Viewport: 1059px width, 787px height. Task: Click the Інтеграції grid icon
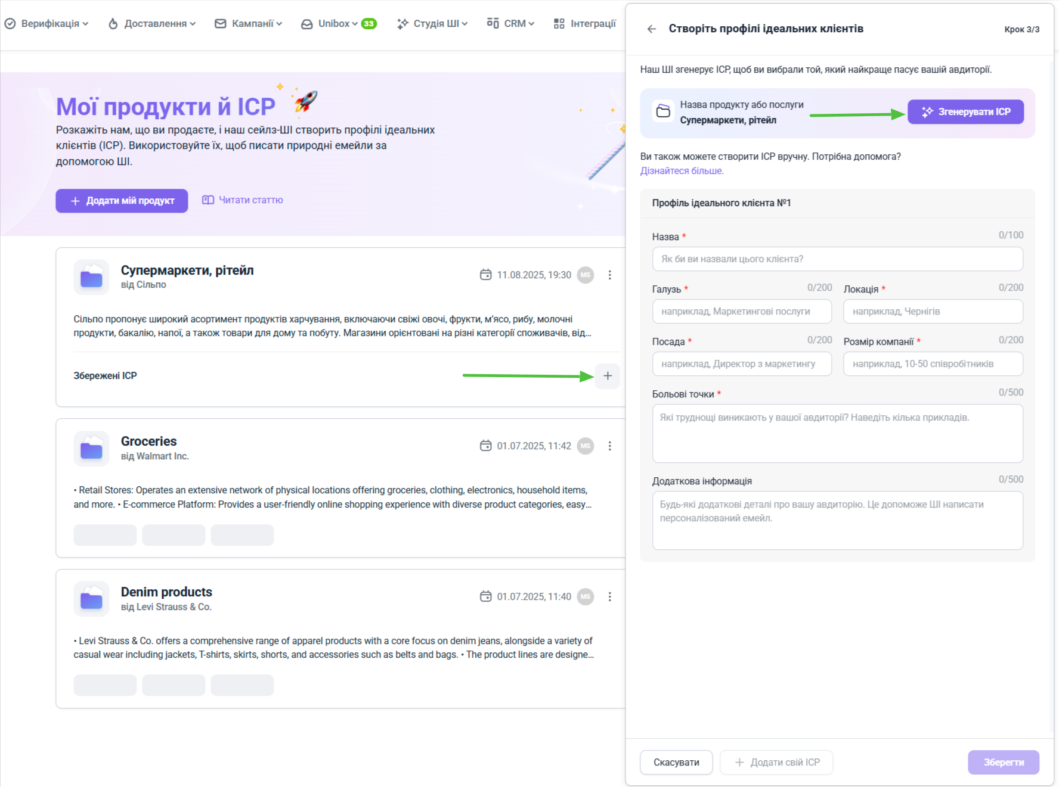[x=559, y=24]
